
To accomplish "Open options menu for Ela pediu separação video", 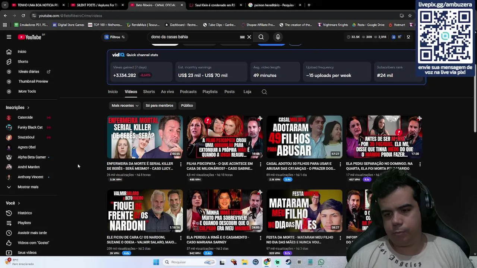I will (420, 164).
